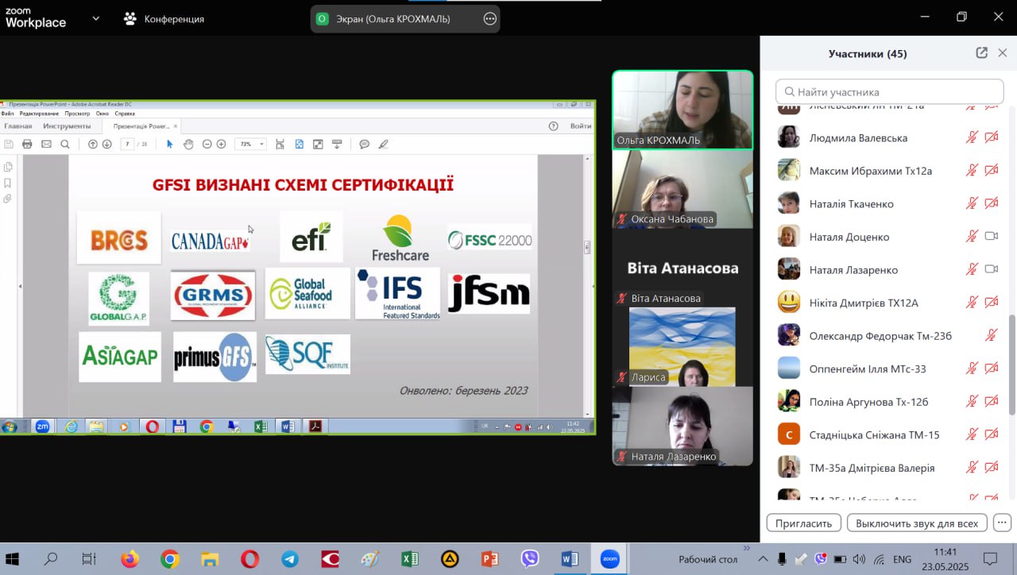Select Лариса video tile

[683, 347]
